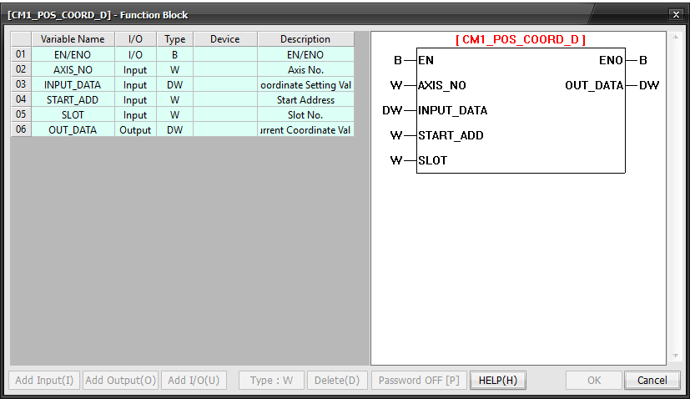Viewport: 690px width, 399px height.
Task: Click the ENO pin label in diagram
Action: [x=611, y=60]
